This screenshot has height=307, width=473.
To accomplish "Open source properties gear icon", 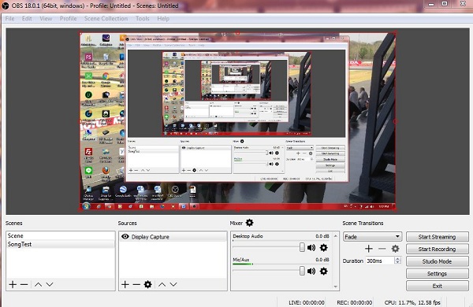I will 148,284.
